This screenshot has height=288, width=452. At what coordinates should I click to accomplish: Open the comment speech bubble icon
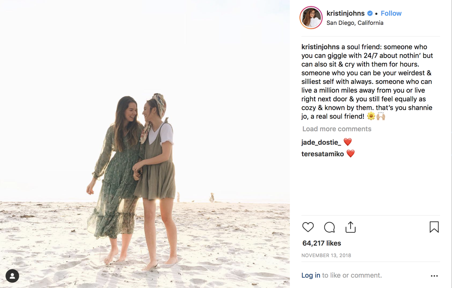329,227
